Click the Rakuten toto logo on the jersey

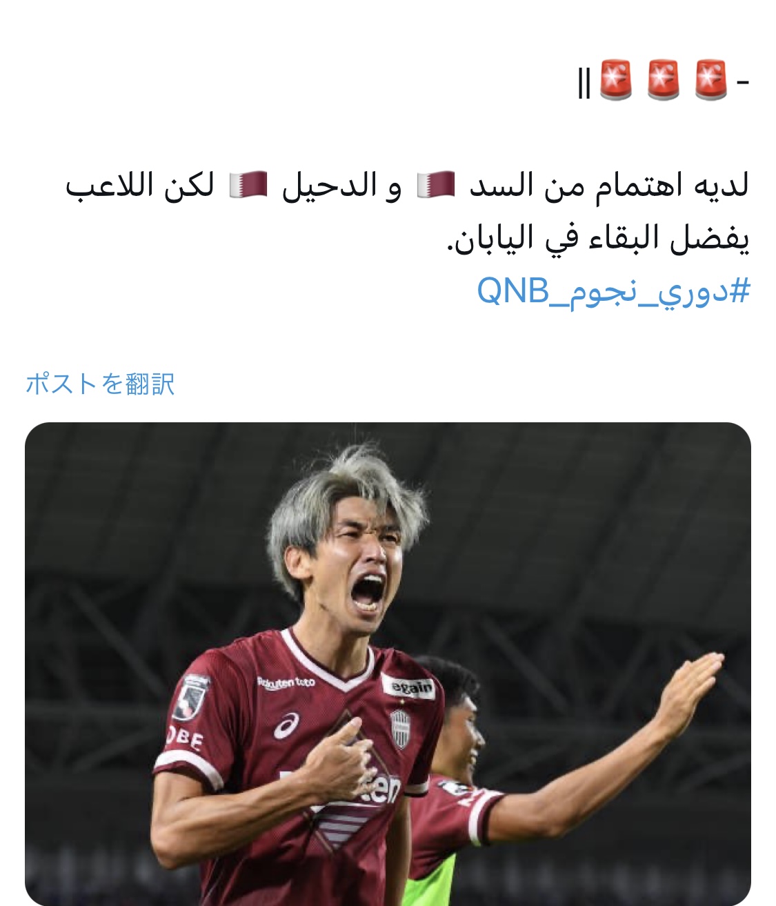(x=286, y=683)
